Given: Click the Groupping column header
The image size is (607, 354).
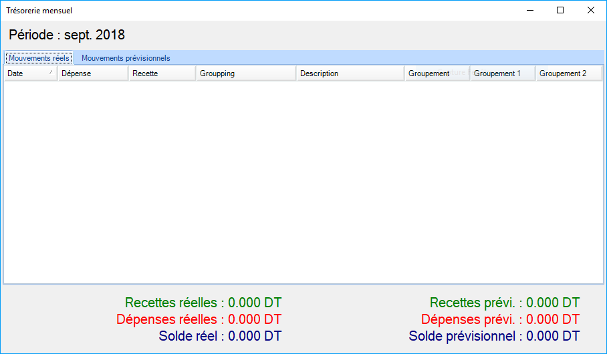Looking at the screenshot, I should (245, 73).
